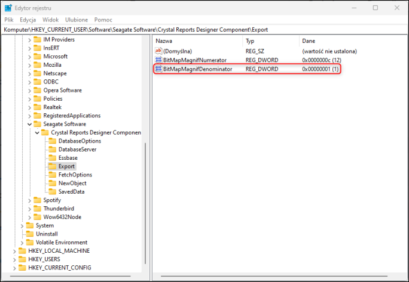
Task: Click the registry path address bar
Action: pyautogui.click(x=204, y=30)
